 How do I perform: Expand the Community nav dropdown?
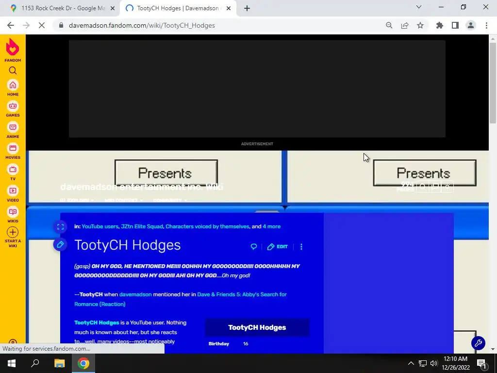[x=170, y=200]
